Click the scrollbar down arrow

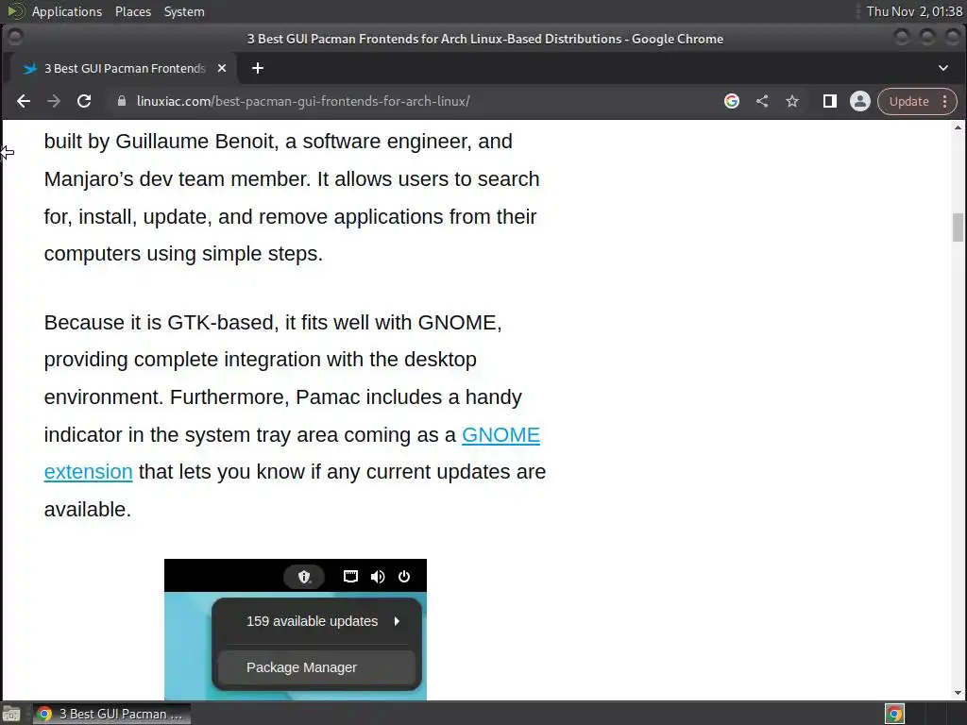pyautogui.click(x=958, y=693)
